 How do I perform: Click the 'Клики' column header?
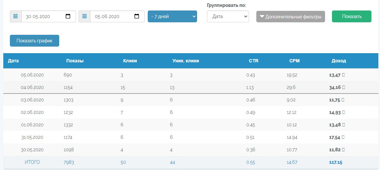pyautogui.click(x=130, y=61)
